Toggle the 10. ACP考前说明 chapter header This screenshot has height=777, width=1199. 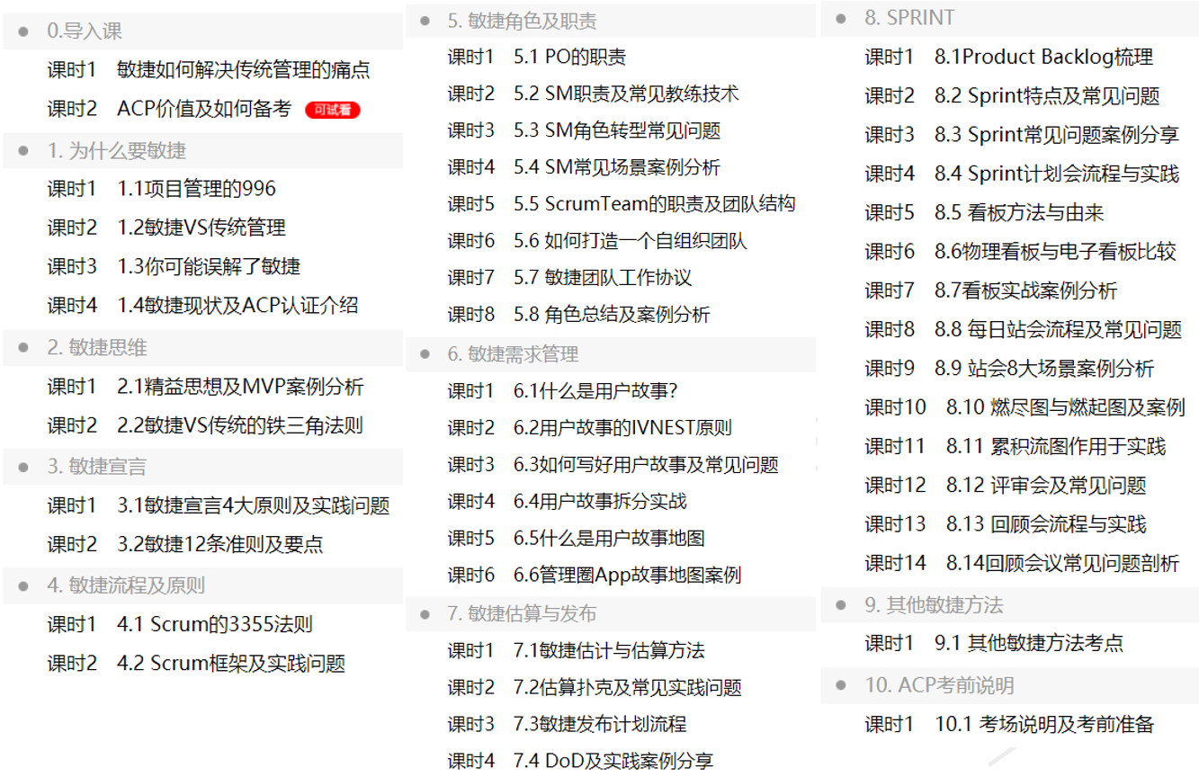1010,685
